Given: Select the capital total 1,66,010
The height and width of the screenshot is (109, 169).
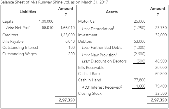Looking at the screenshot, I should coord(67,28).
